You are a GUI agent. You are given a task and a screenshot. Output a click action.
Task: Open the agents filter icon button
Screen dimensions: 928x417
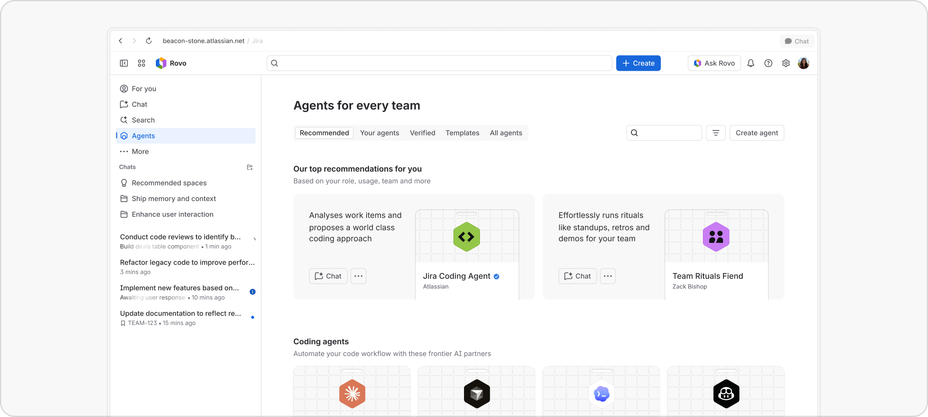pos(716,133)
